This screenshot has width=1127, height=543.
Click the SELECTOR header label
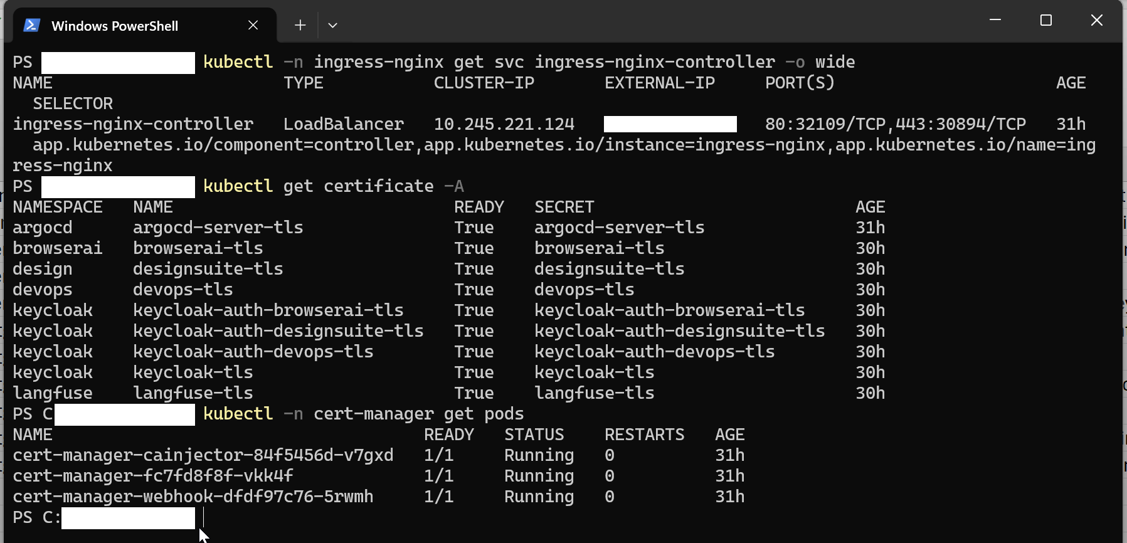[x=73, y=103]
